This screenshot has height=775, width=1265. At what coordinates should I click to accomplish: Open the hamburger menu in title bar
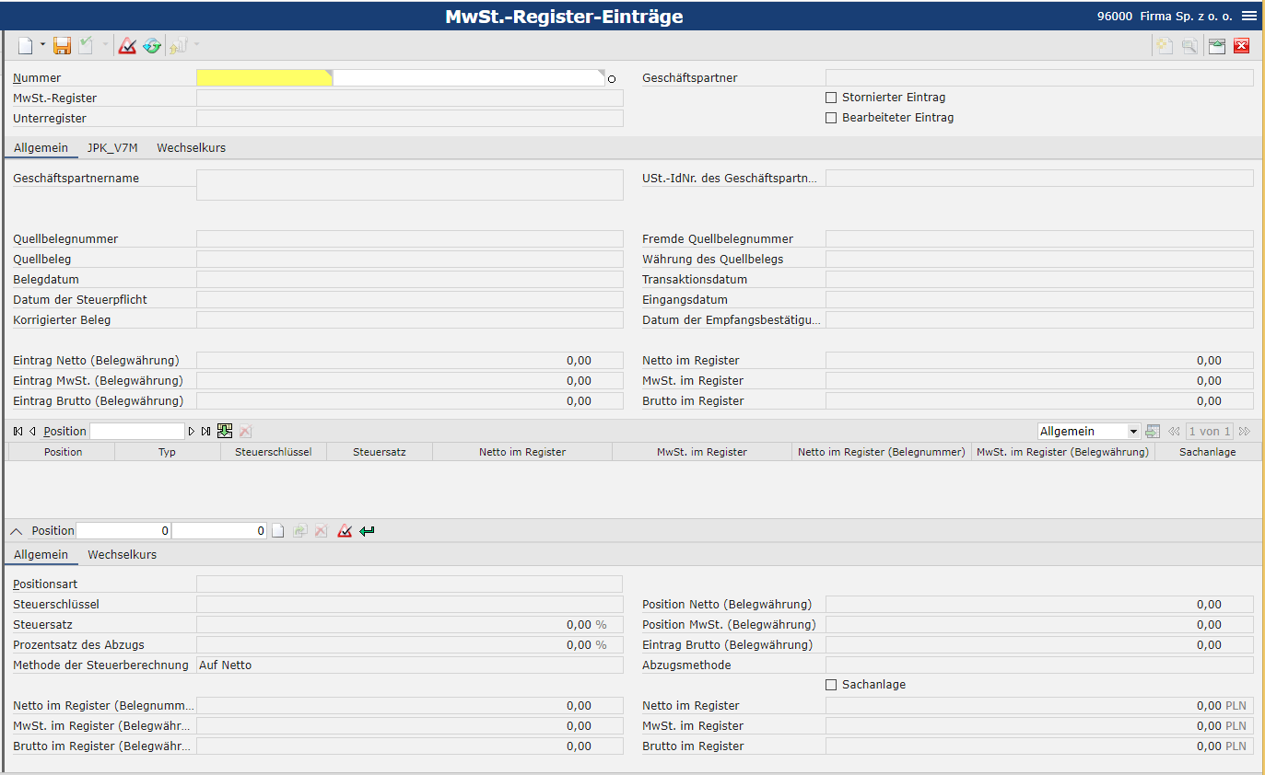[1248, 16]
